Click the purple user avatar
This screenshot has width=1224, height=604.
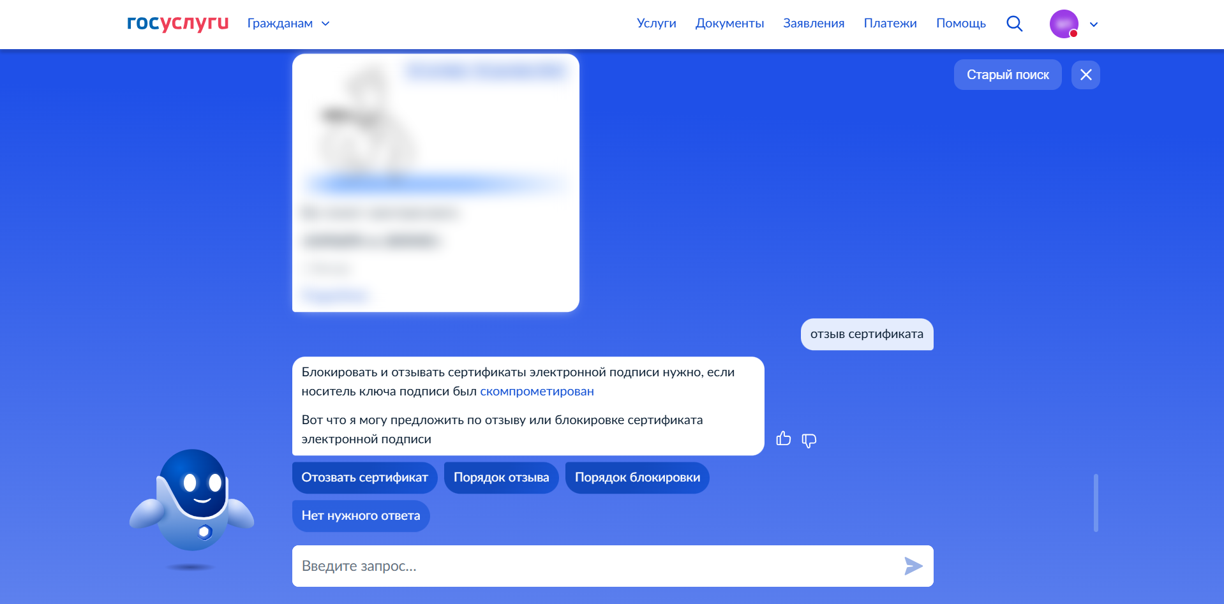(1064, 24)
